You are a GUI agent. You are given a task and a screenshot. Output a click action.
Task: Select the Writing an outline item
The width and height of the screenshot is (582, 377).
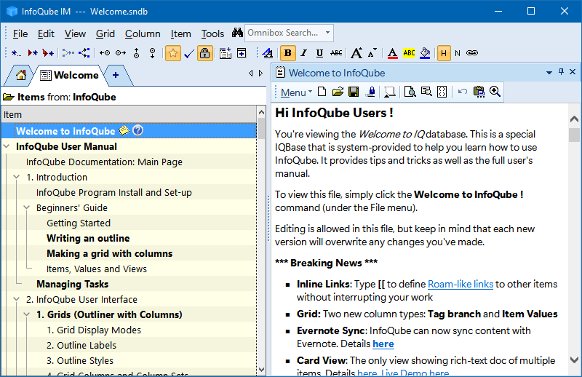pos(88,239)
